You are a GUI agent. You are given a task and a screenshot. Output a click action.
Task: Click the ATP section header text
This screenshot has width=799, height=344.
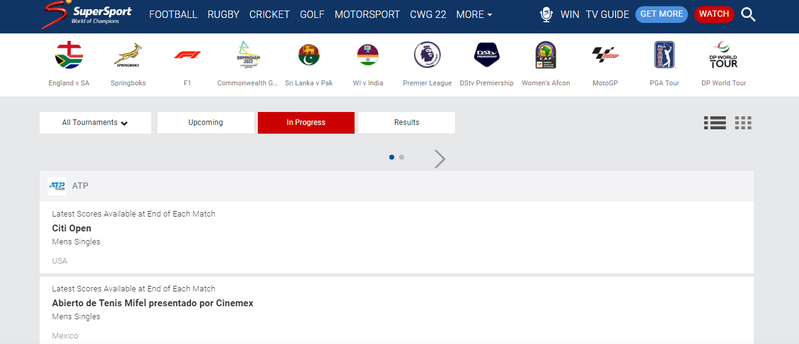(x=80, y=186)
